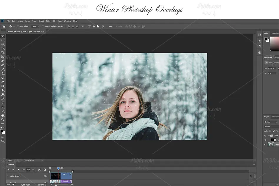The width and height of the screenshot is (279, 186).
Task: Enable Show Transform Controls checkbox
Action: pyautogui.click(x=43, y=26)
